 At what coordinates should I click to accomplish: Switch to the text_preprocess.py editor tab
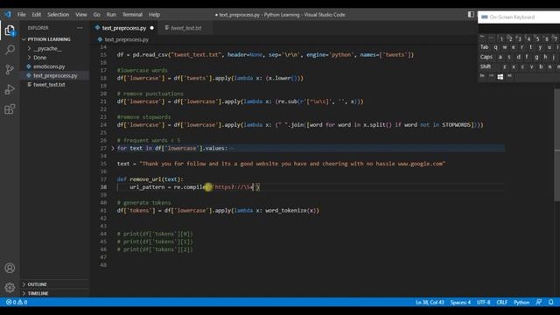(123, 28)
